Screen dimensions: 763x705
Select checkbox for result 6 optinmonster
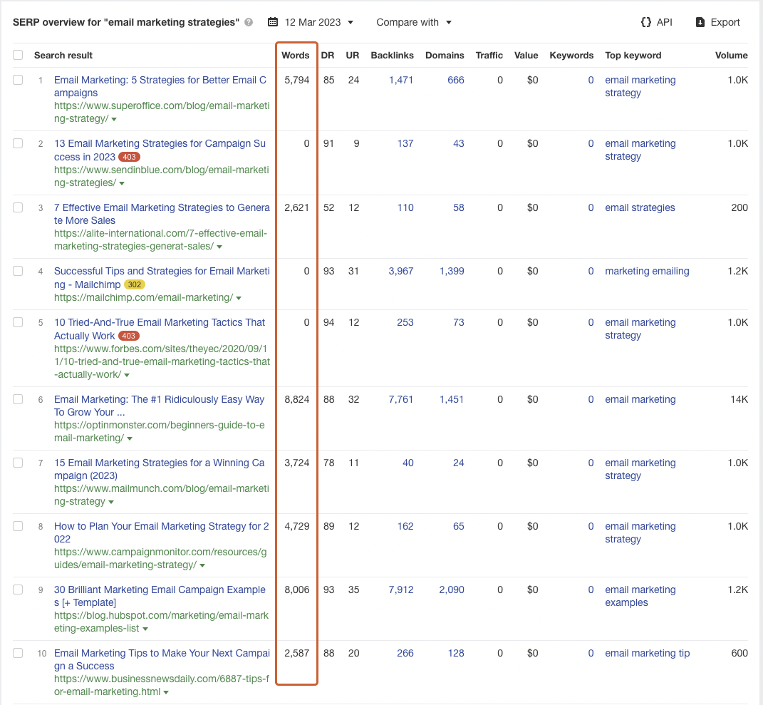(x=18, y=399)
